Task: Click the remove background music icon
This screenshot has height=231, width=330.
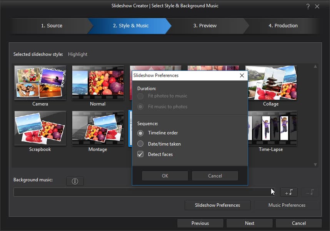Action: click(310, 192)
